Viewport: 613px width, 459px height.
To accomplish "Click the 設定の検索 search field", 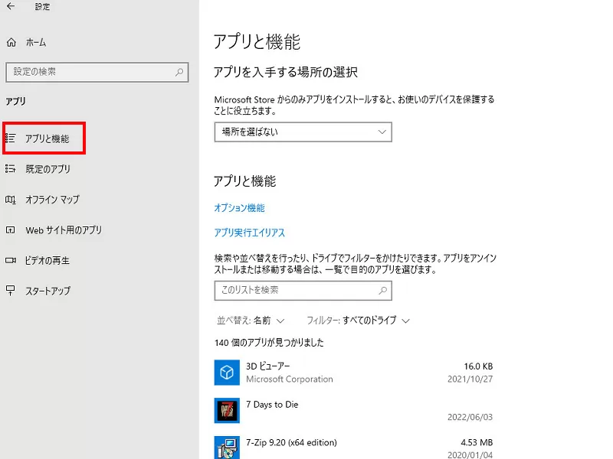I will tap(97, 72).
